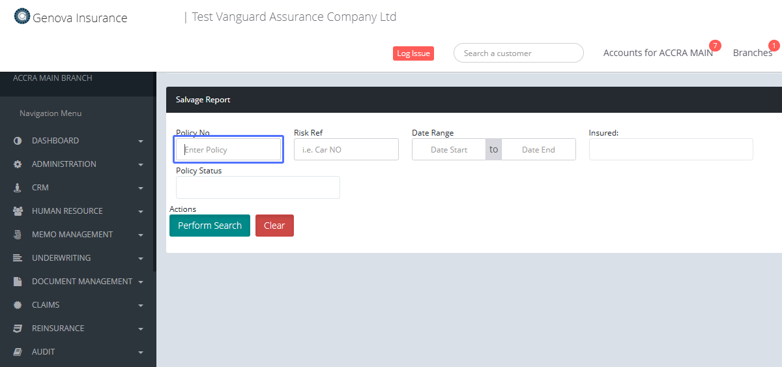
Task: Click the Document Management file icon
Action: click(x=18, y=282)
